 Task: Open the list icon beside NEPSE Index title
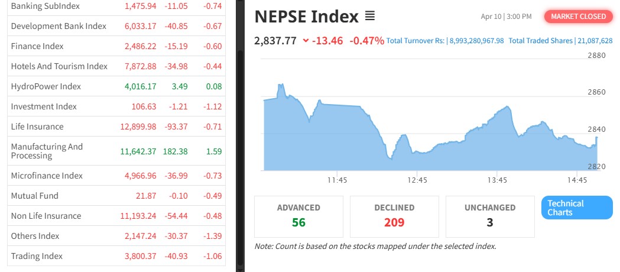(x=370, y=16)
